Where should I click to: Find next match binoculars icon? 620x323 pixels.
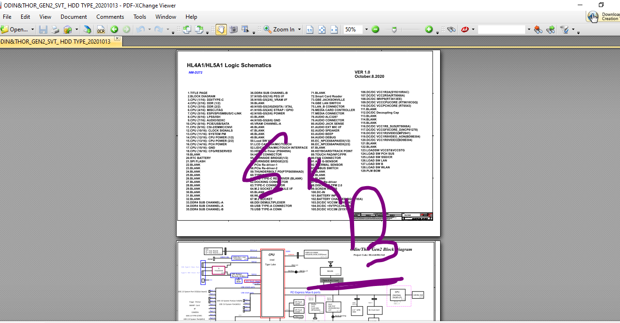[x=550, y=30]
